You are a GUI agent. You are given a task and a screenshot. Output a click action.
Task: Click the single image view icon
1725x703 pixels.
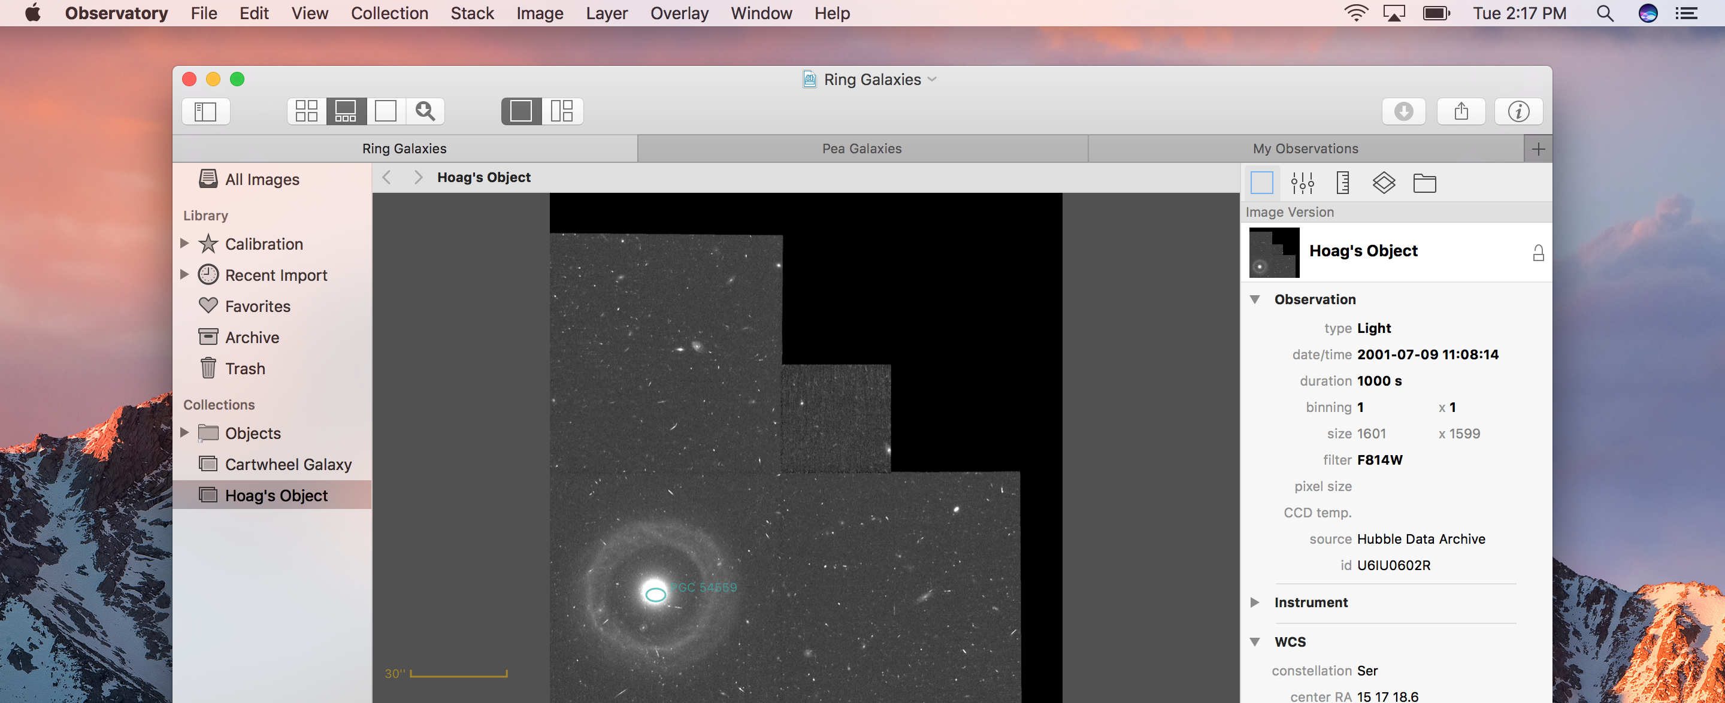[384, 110]
